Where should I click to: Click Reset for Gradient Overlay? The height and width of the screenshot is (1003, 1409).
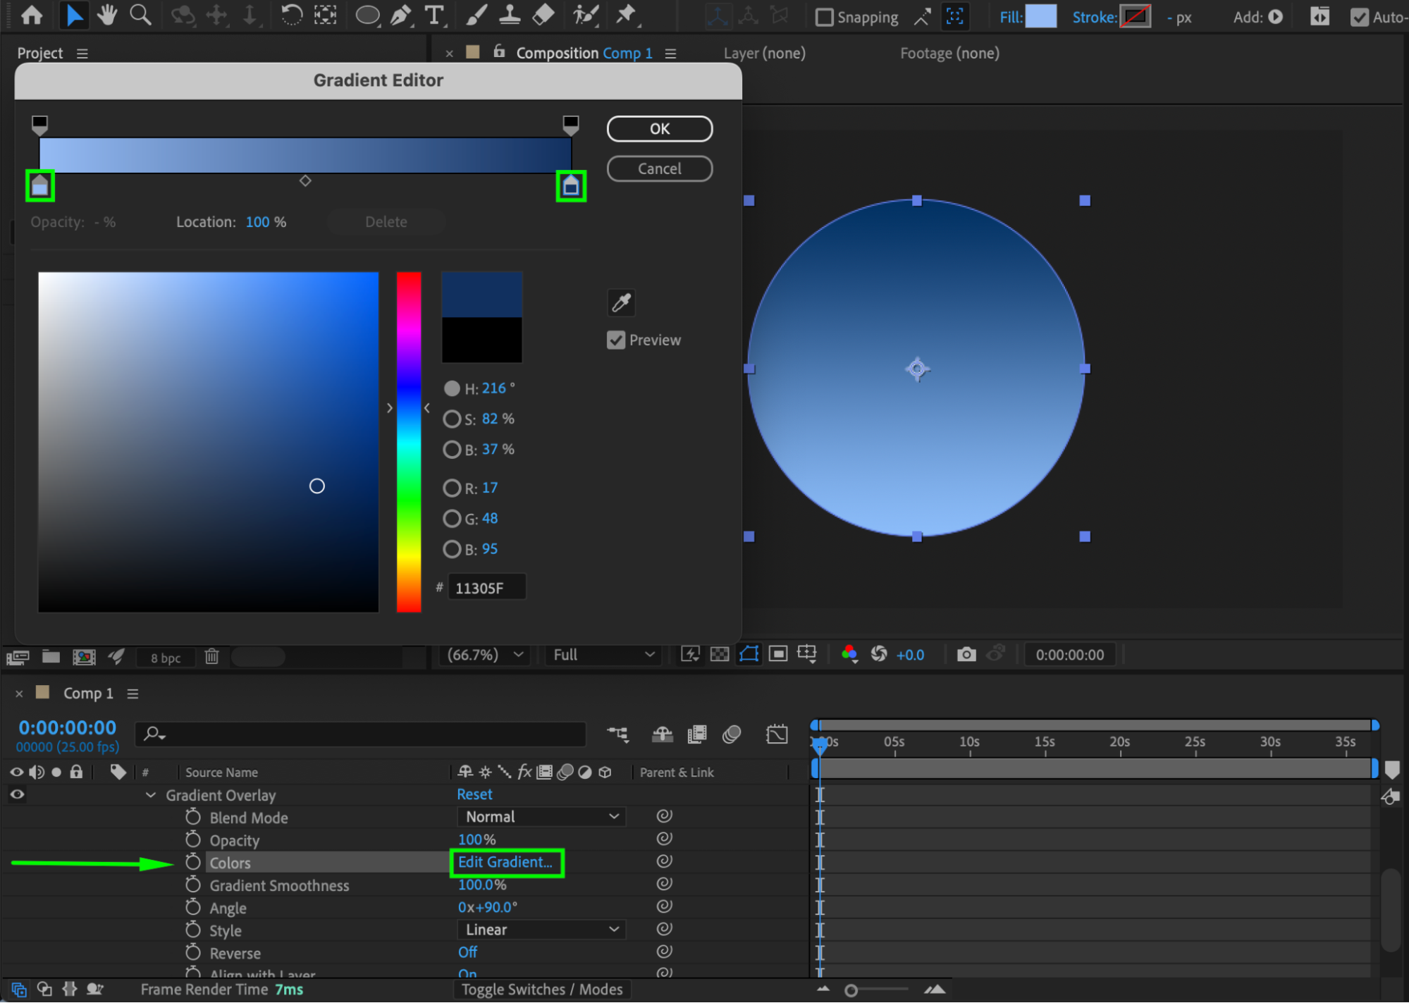pyautogui.click(x=474, y=794)
